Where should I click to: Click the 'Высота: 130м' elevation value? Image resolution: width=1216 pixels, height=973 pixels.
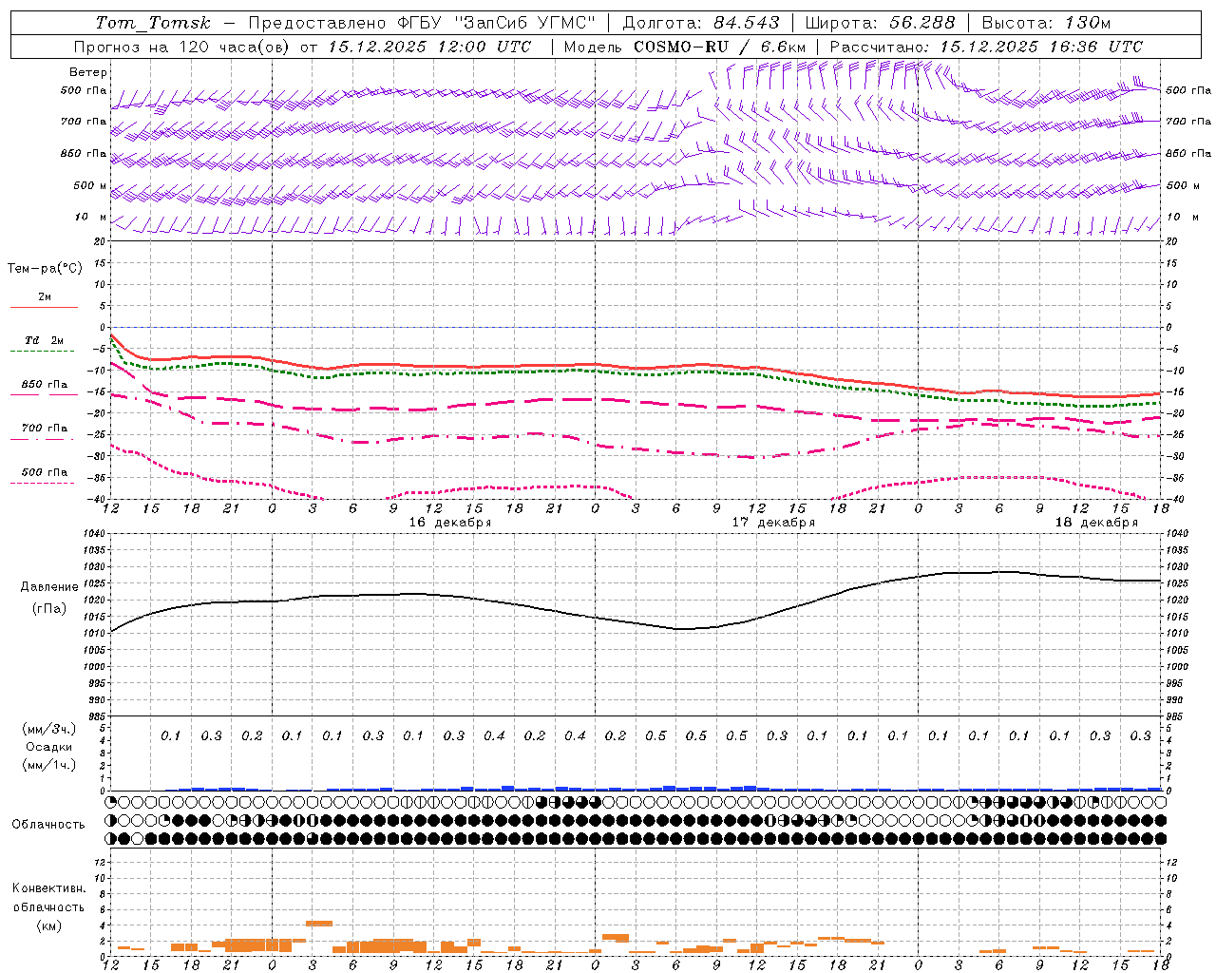point(1046,23)
